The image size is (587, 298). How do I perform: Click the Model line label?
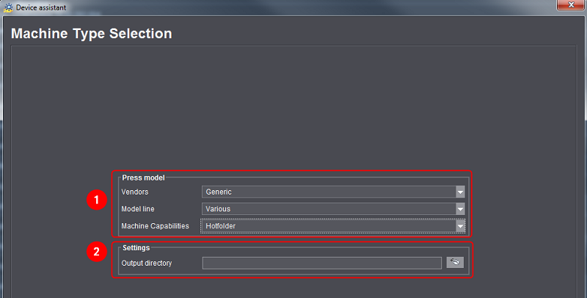coord(139,209)
